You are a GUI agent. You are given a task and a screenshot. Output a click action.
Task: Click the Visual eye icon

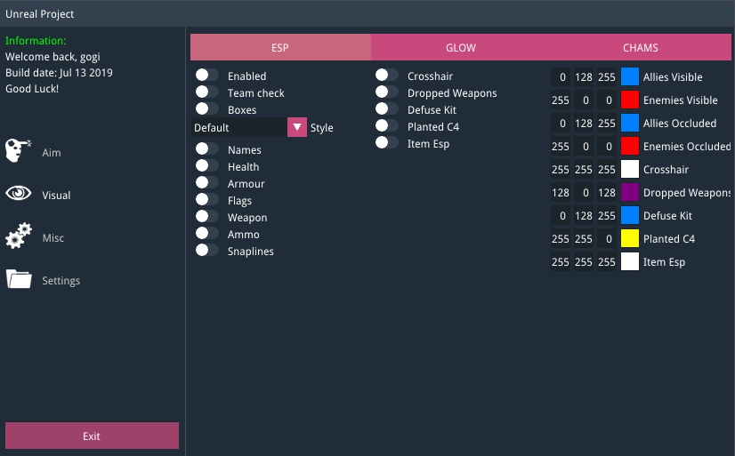click(x=19, y=194)
